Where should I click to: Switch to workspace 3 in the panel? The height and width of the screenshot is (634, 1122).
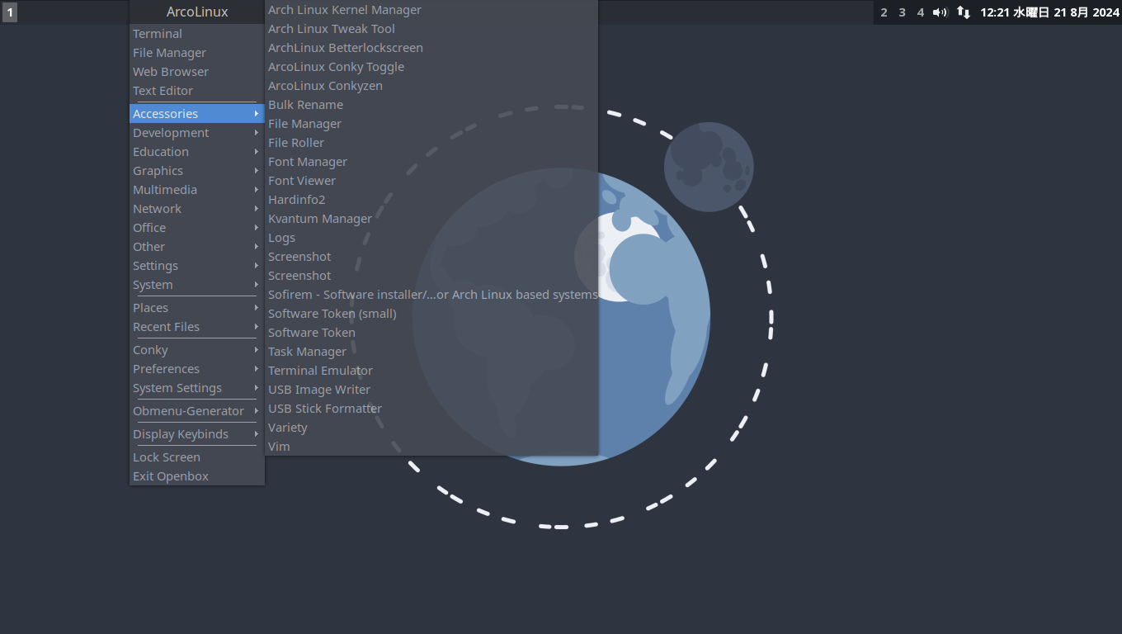click(903, 12)
